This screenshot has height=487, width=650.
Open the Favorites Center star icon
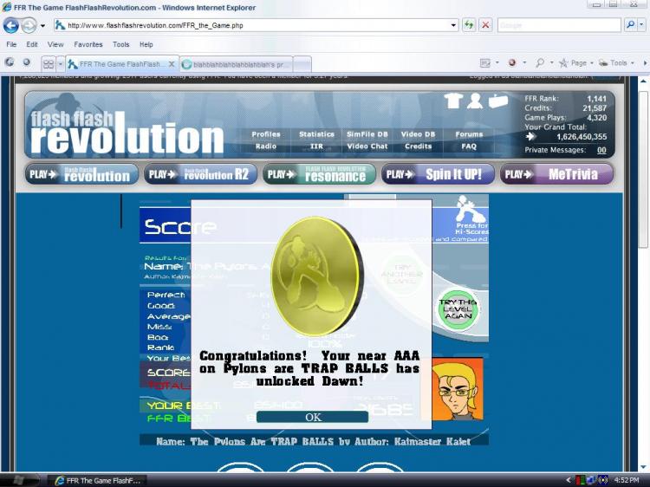pos(10,62)
